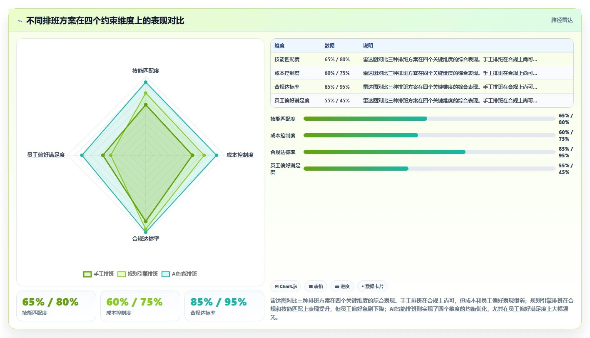Click AI智能排班 data point on 技能匹配度 axis
This screenshot has width=590, height=338.
(146, 82)
